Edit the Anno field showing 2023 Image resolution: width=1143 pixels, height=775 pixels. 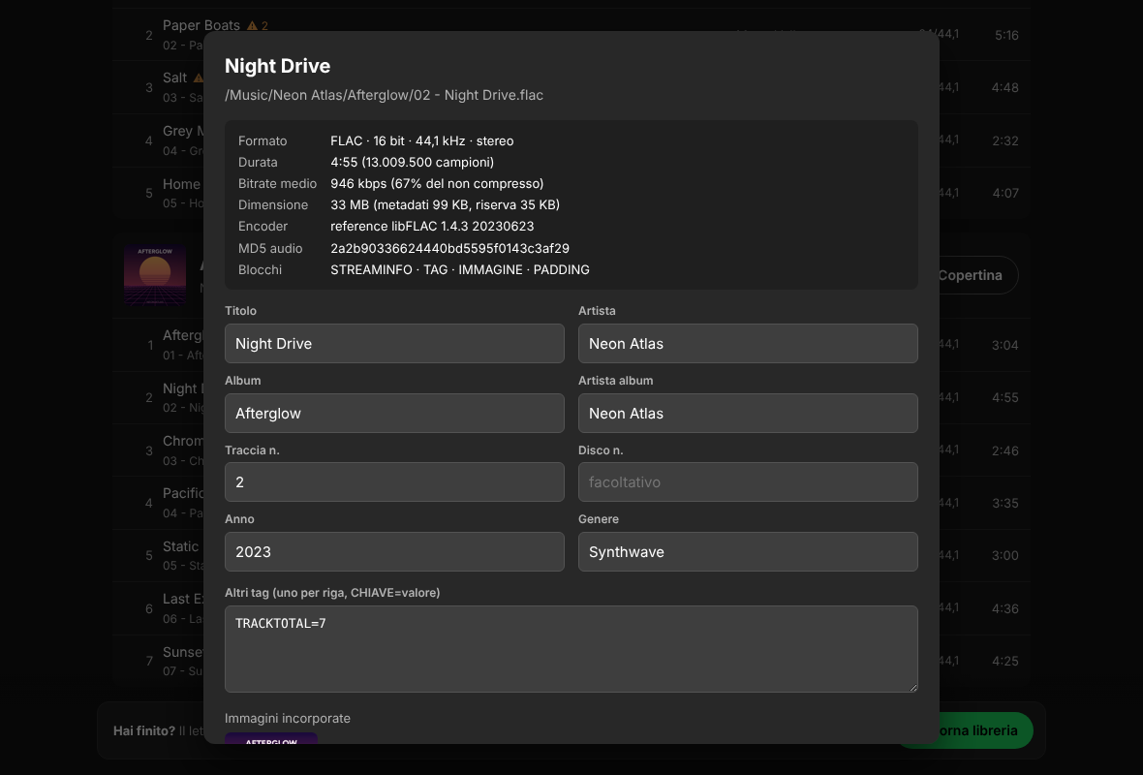(394, 552)
